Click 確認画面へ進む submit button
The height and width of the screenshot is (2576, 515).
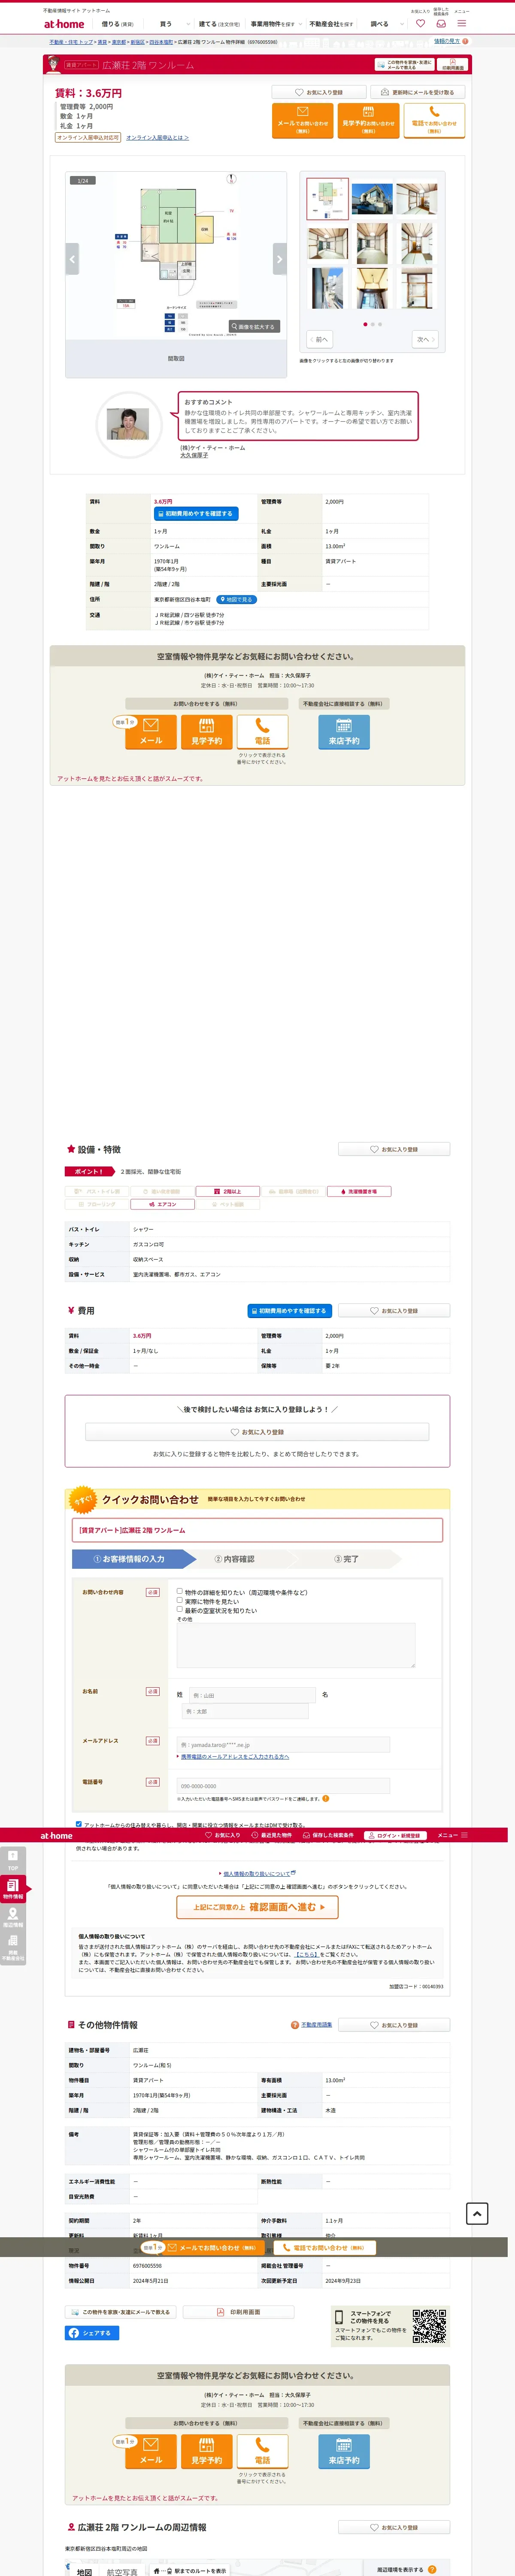[258, 1907]
